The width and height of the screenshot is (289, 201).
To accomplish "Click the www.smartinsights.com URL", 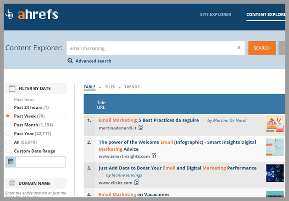I will [x=124, y=156].
